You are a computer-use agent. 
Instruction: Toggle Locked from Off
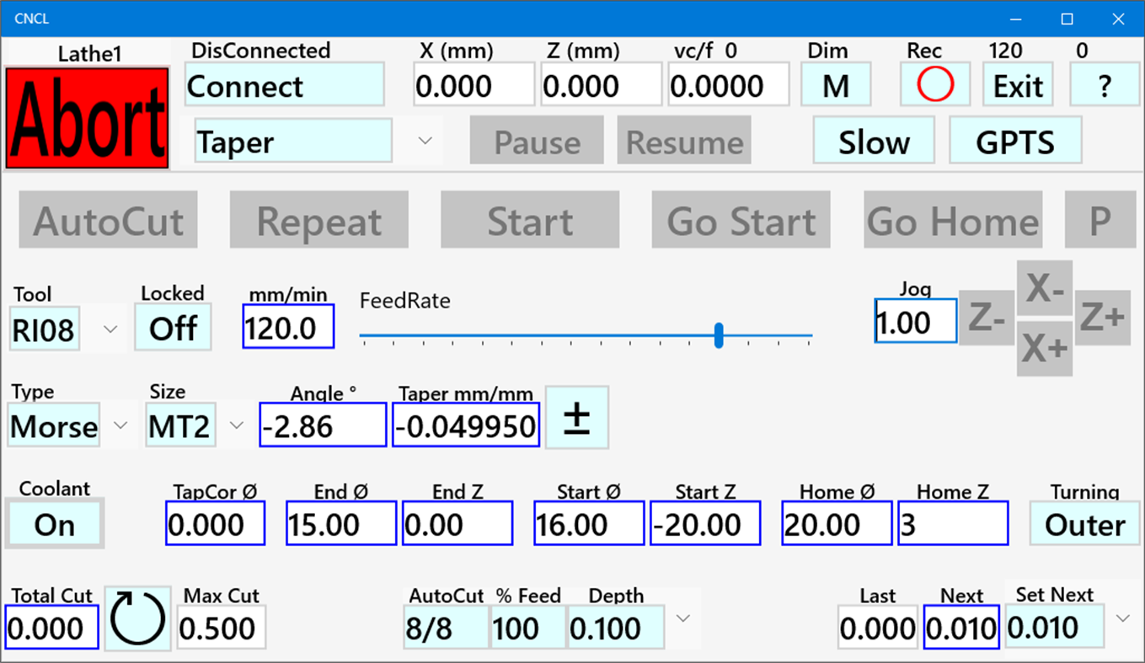pyautogui.click(x=172, y=328)
